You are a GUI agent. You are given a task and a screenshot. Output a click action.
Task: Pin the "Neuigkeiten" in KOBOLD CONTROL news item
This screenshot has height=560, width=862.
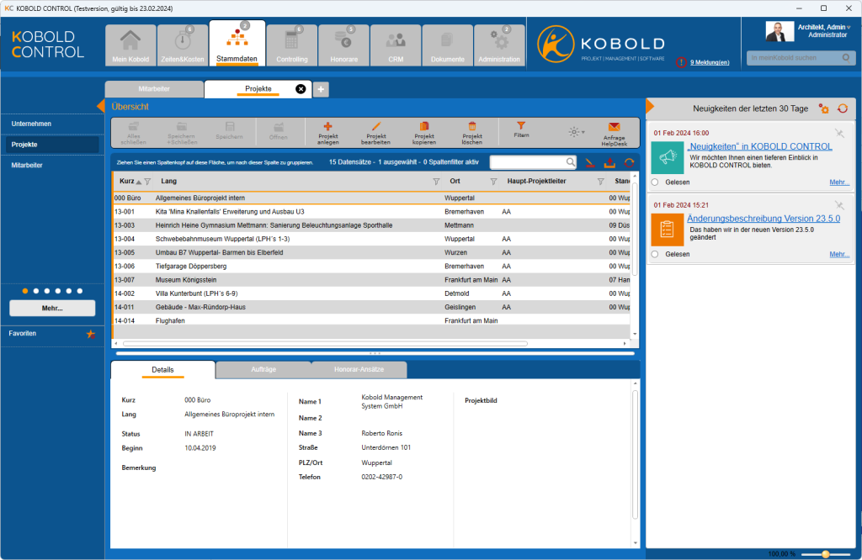click(x=839, y=133)
